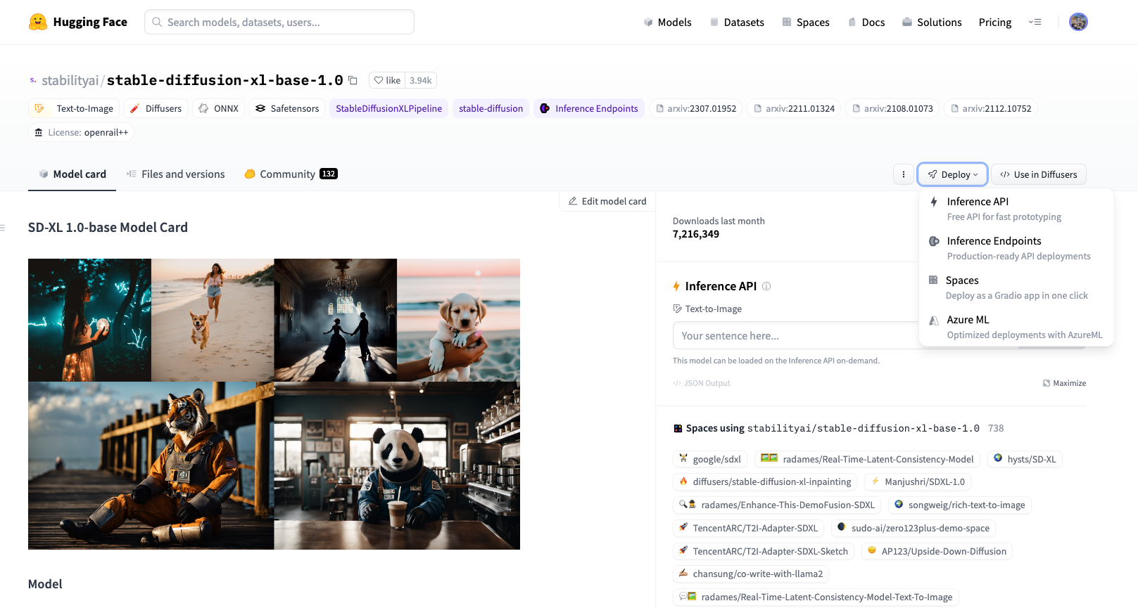Click the stabilityai organization name link
Viewport: 1138px width, 608px height.
70,80
